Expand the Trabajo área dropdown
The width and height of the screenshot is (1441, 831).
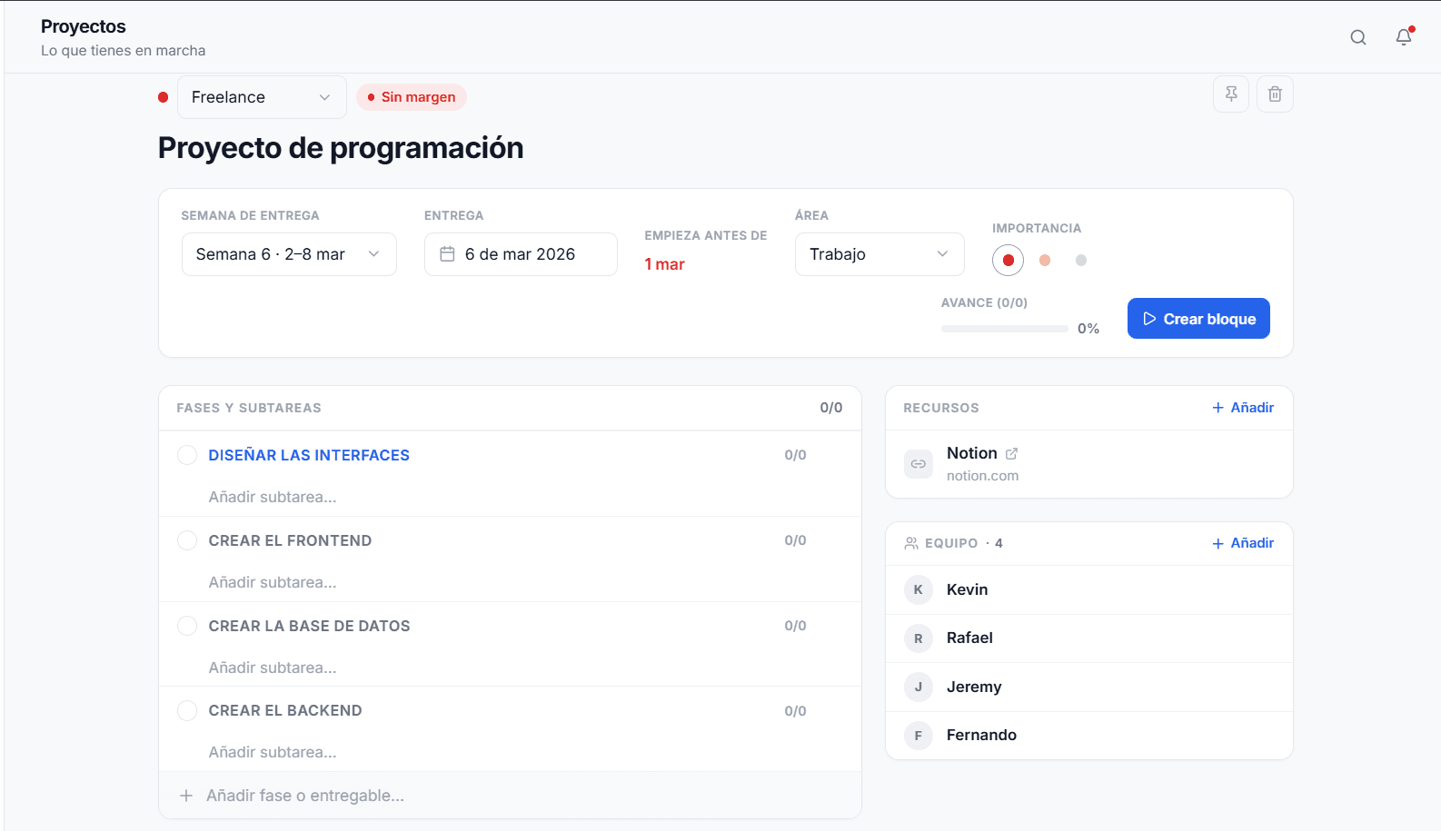pos(880,254)
